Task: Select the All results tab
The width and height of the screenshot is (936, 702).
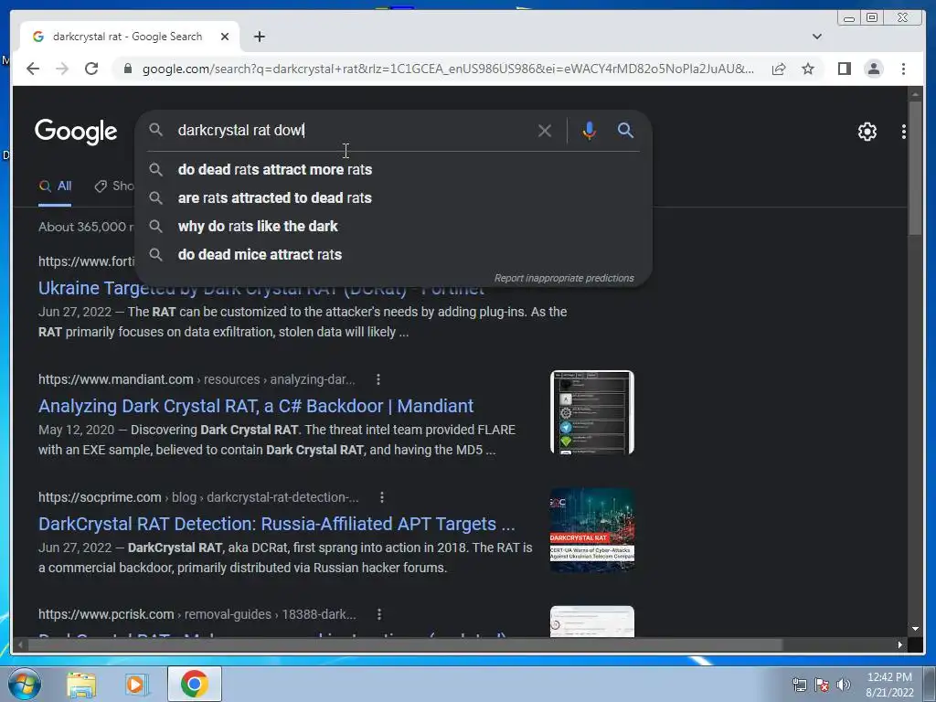Action: point(55,186)
